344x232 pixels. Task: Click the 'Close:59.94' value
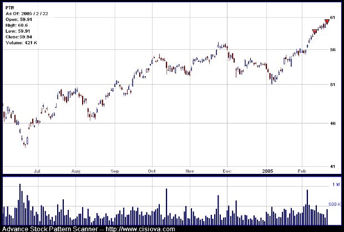(x=19, y=37)
